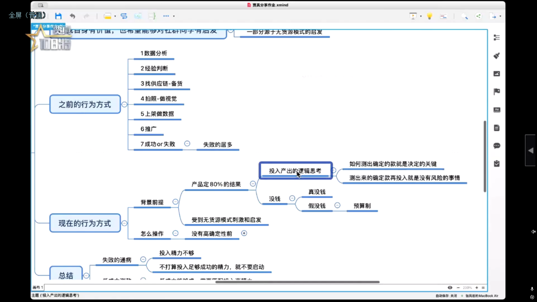
Task: Open the Markers flag panel in sidebar
Action: click(497, 92)
